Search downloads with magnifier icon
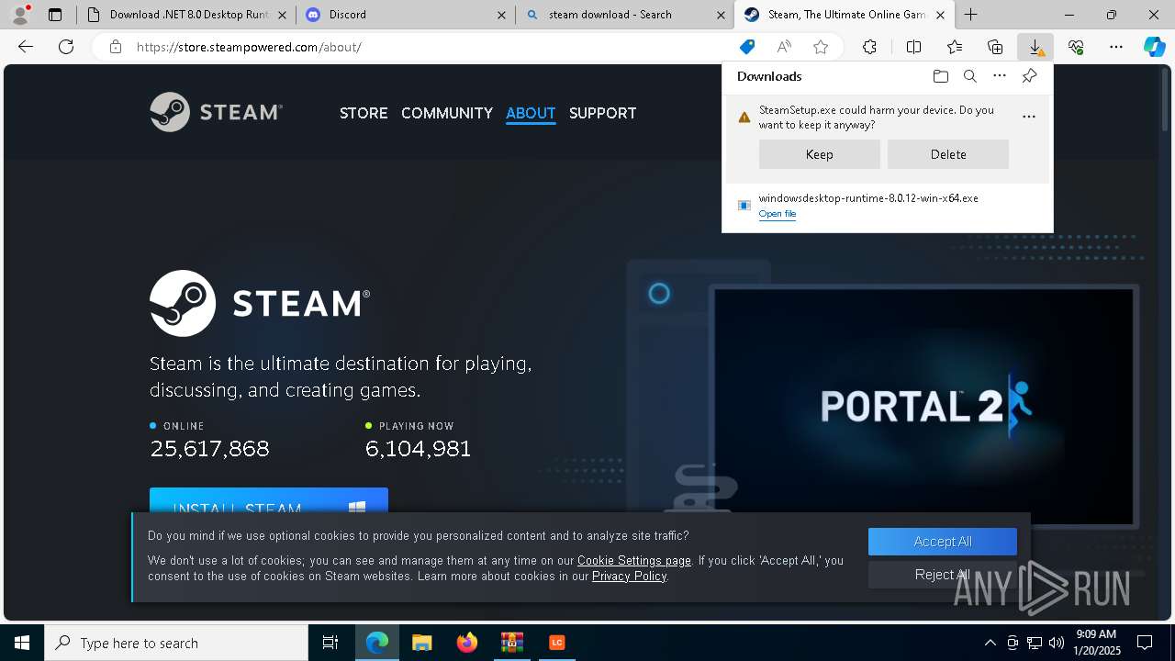This screenshot has width=1175, height=661. click(x=970, y=76)
